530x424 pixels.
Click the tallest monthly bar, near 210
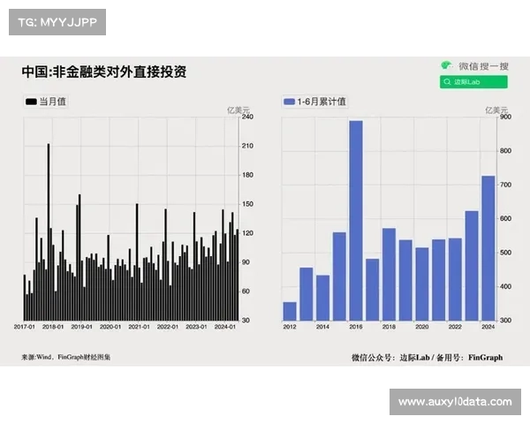tap(49, 232)
